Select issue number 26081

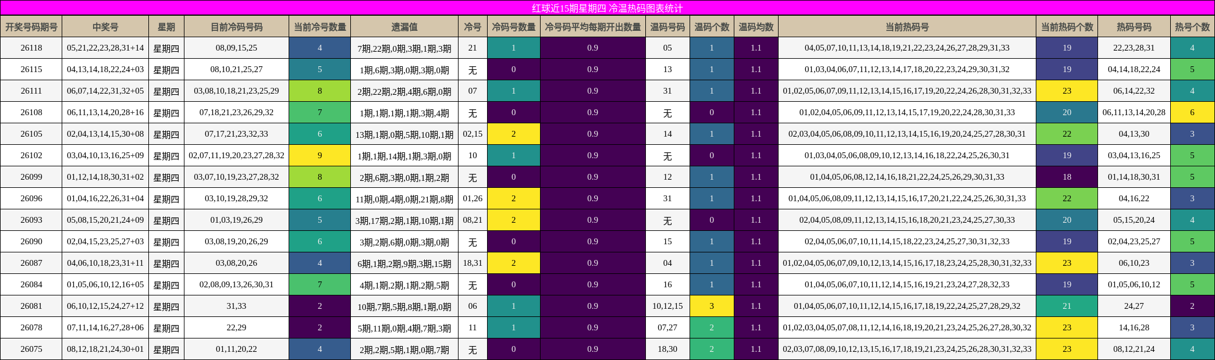click(31, 306)
